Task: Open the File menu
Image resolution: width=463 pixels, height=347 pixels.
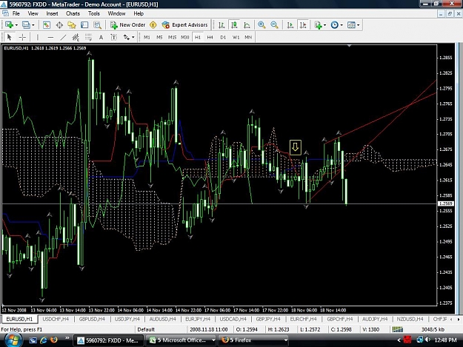Action: point(16,13)
